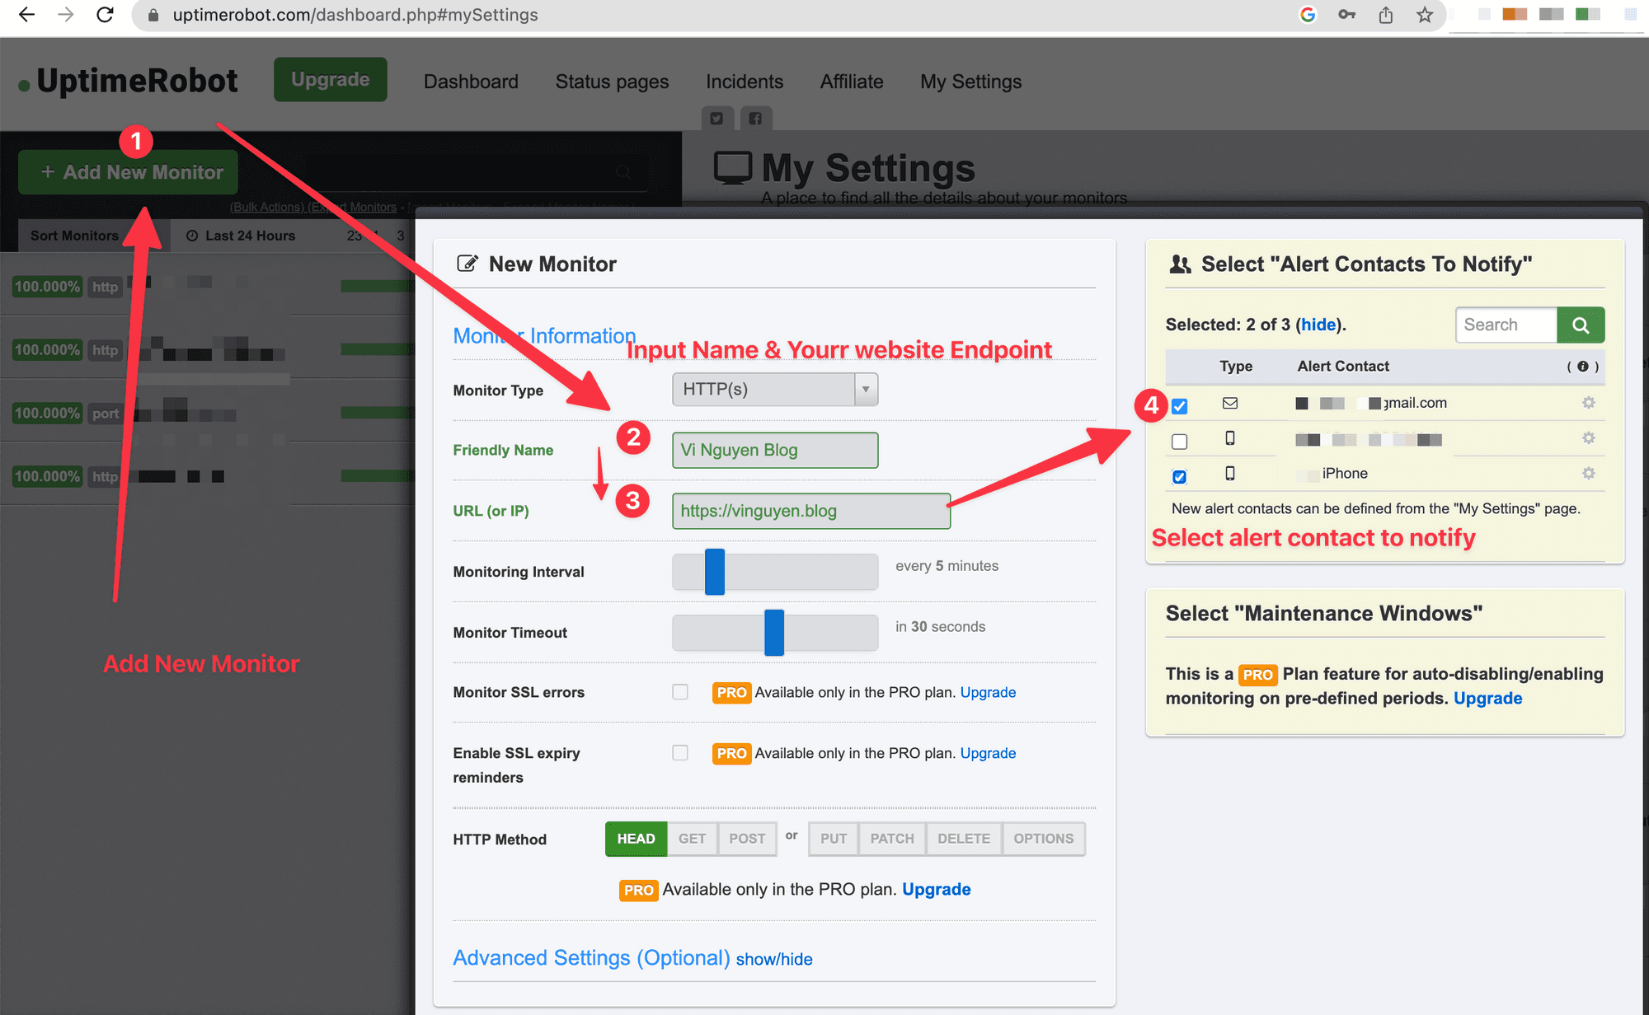Open Status pages menu item
Screen dimensions: 1649x1015
click(x=612, y=82)
